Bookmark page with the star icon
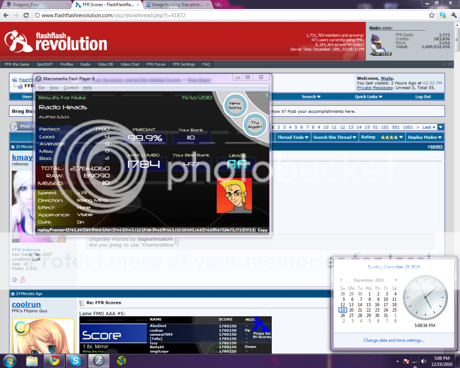The image size is (460, 368). 431,15
